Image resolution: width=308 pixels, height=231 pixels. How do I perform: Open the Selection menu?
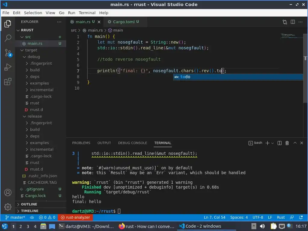[x=33, y=13]
